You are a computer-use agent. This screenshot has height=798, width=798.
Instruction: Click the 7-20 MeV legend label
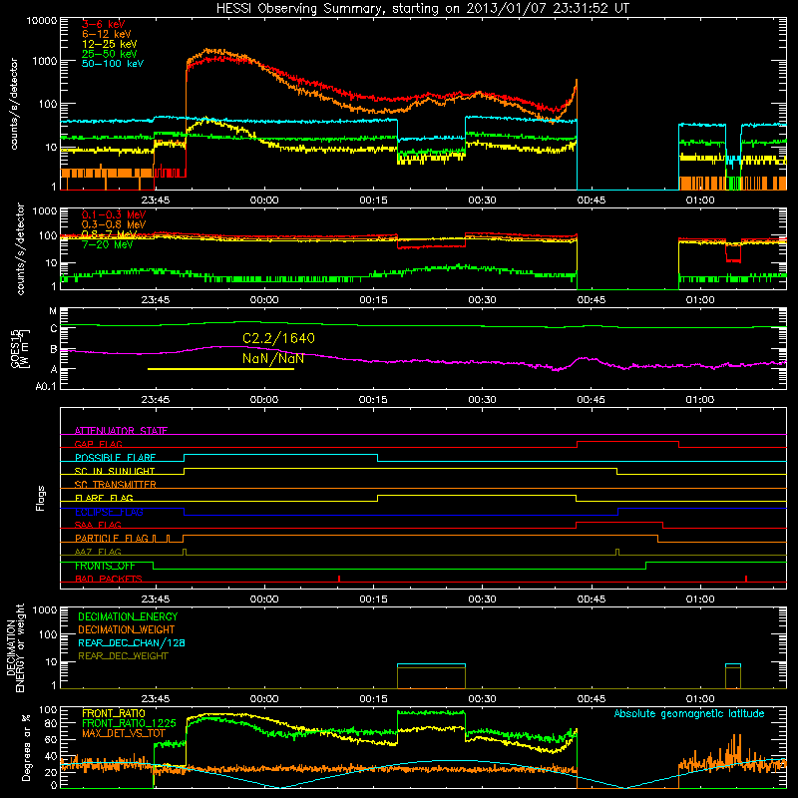point(108,244)
